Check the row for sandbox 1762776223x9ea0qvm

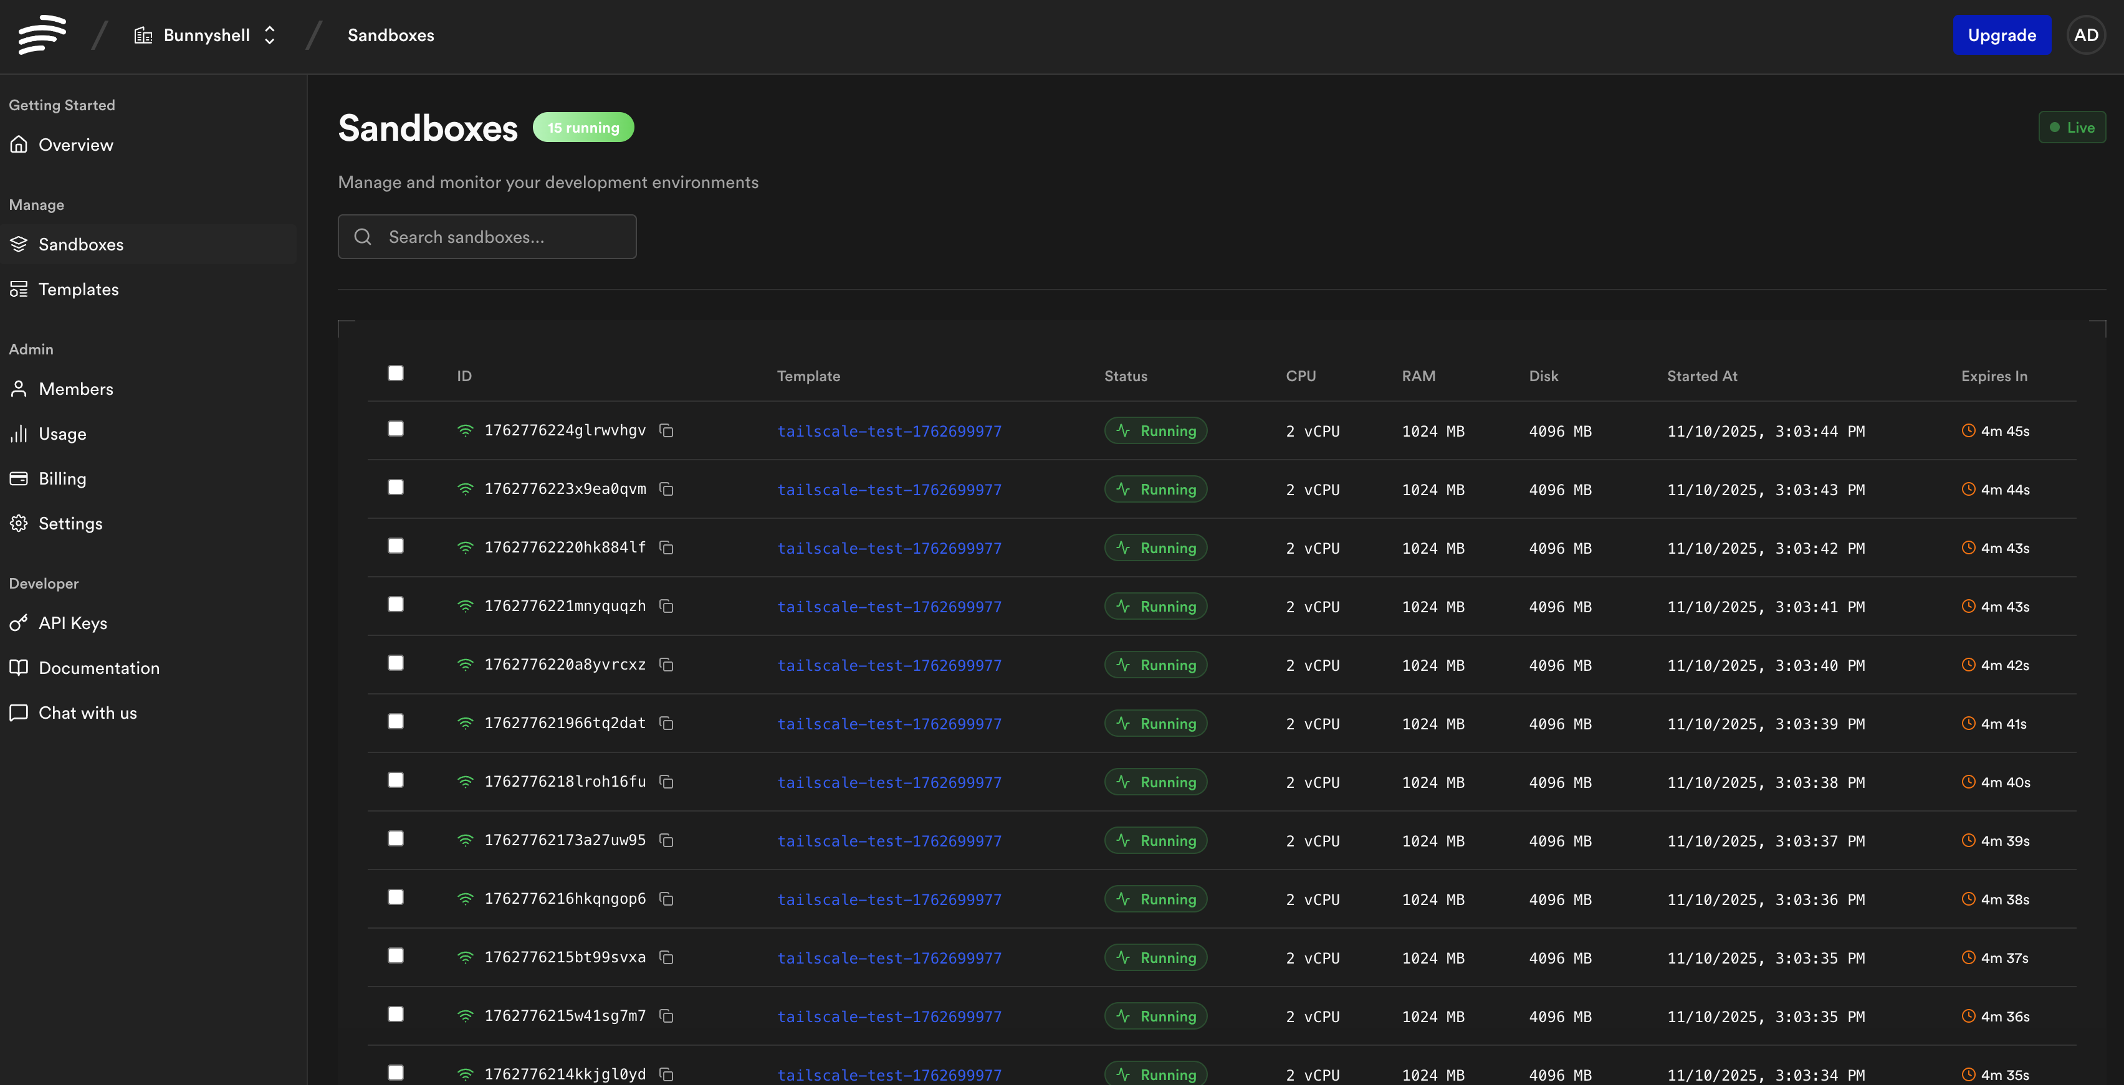395,488
